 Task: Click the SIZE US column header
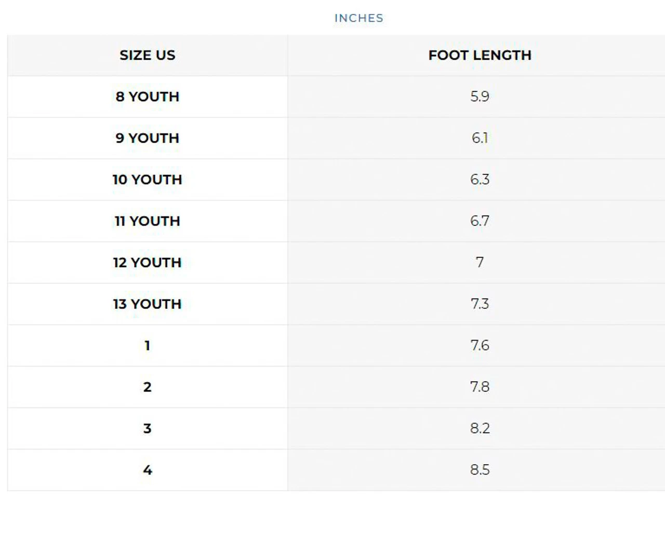pos(148,55)
